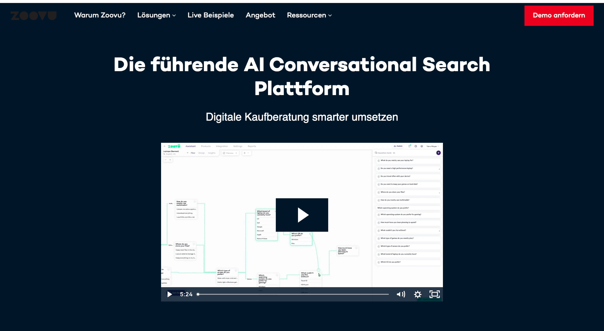Viewport: 604px width, 331px height.
Task: Expand the Lösungen dropdown menu
Action: [x=156, y=15]
